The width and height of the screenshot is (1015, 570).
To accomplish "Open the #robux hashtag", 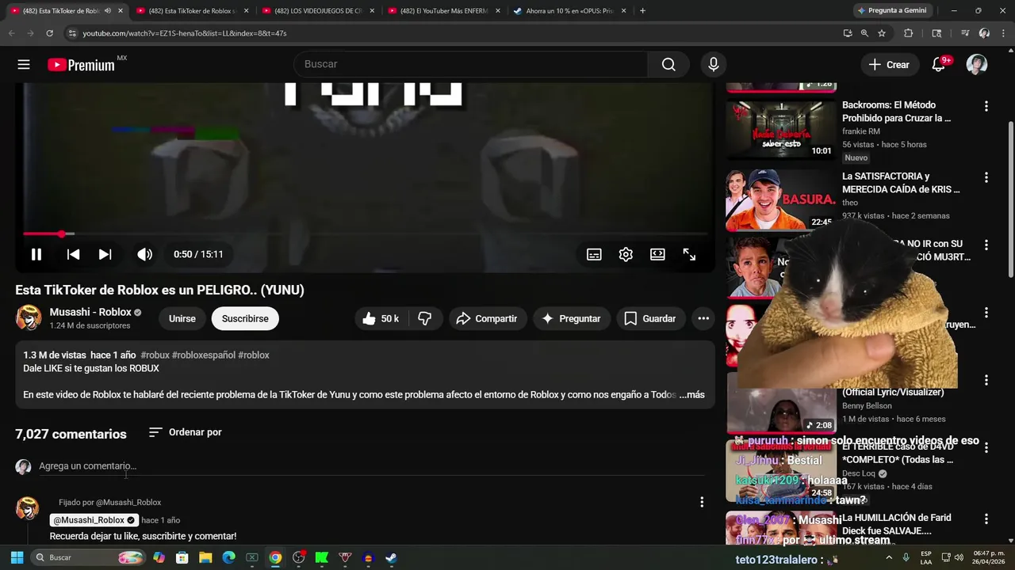I will point(155,355).
